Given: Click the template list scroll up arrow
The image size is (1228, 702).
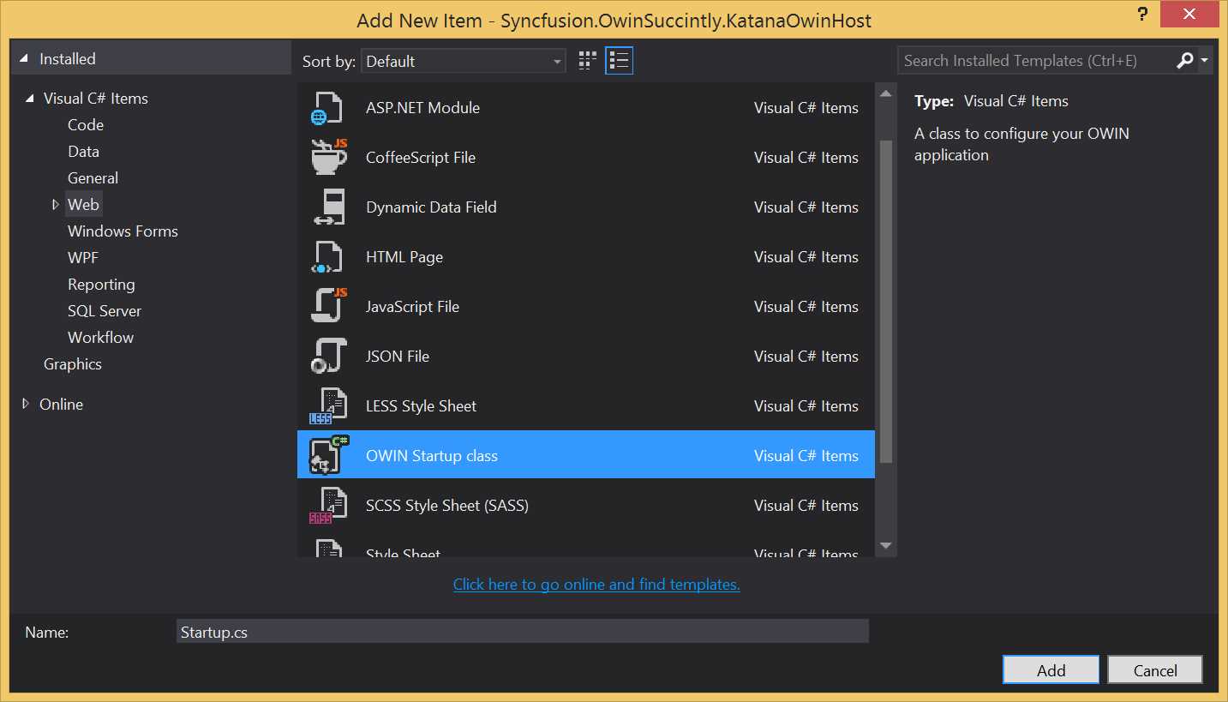Looking at the screenshot, I should pyautogui.click(x=886, y=93).
